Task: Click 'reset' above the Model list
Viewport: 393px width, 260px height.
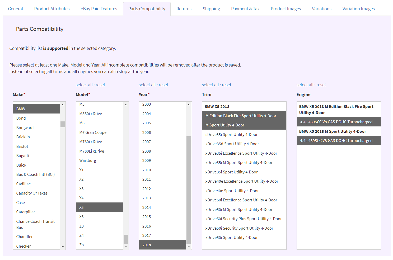Action: click(x=100, y=85)
